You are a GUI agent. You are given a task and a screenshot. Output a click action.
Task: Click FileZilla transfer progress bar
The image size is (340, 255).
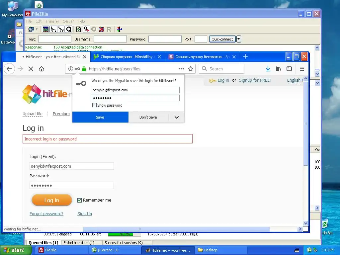point(125,234)
